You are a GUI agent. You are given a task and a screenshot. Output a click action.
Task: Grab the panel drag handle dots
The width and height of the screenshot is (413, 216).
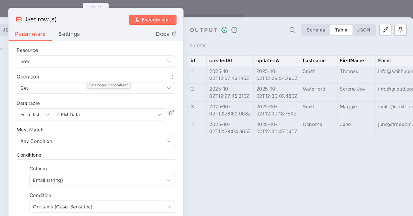pos(96,7)
